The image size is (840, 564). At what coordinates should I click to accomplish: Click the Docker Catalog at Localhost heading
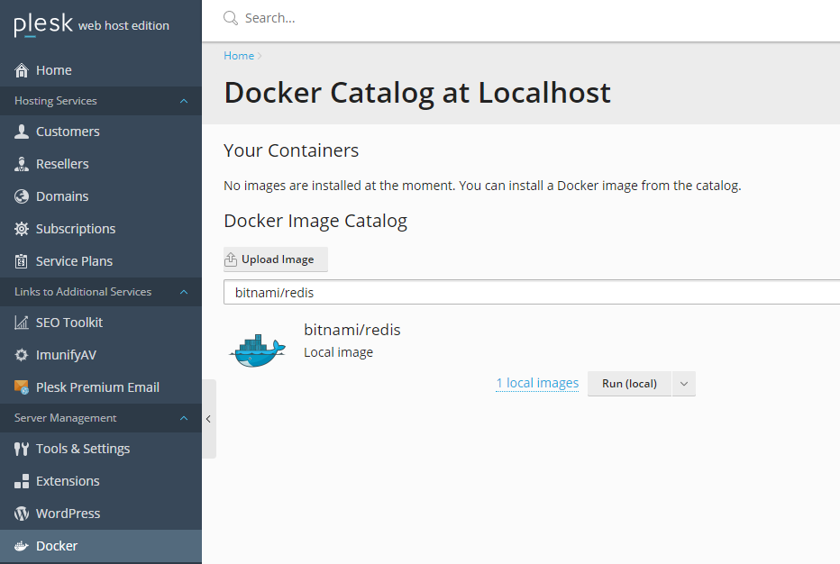417,93
